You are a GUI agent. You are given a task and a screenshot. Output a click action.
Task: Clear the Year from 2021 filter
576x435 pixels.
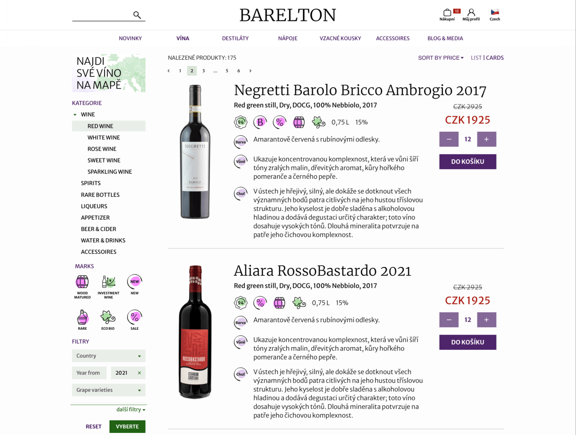tap(139, 373)
